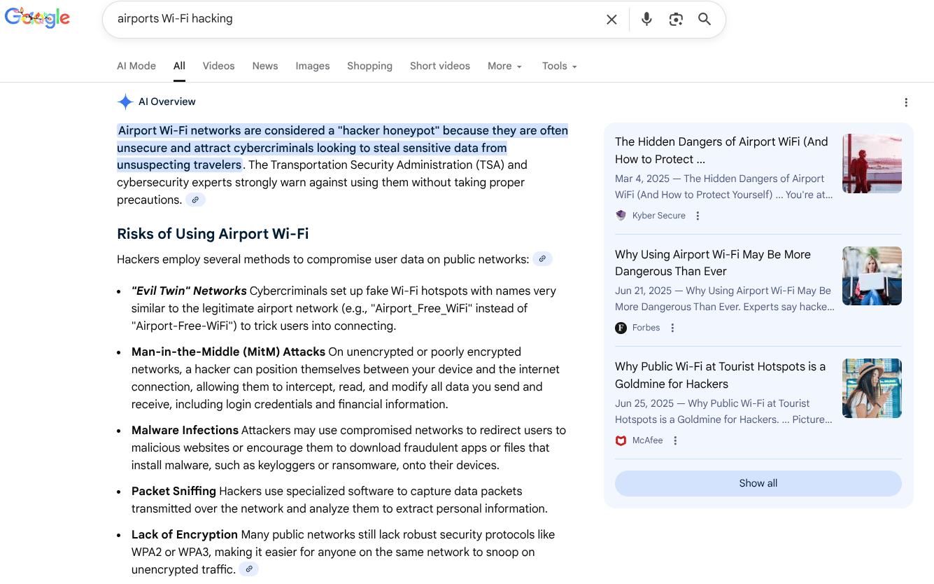Viewport: 934px width, 584px height.
Task: Open the Shopping tab
Action: pos(369,66)
